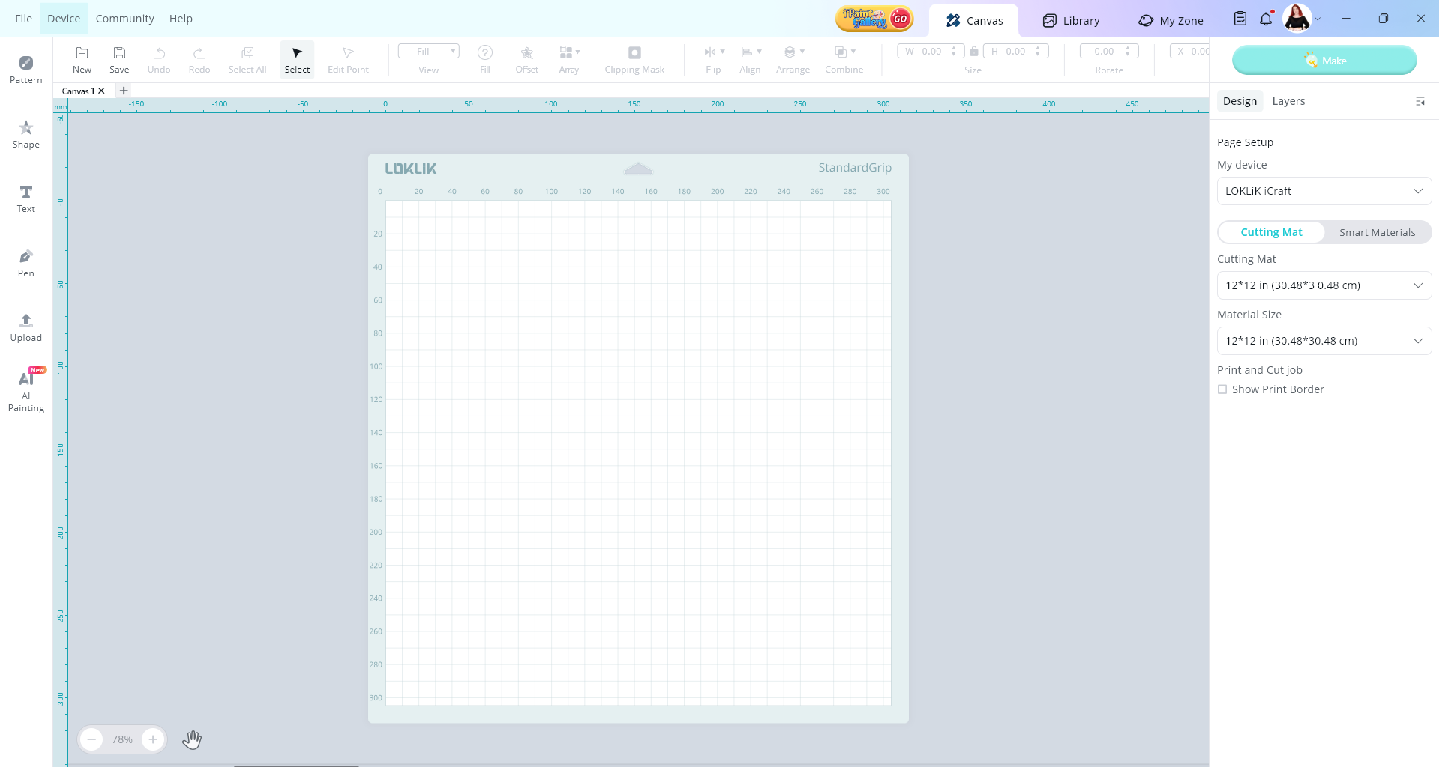Click the zoom in plus button
Viewport: 1439px width, 767px height.
(153, 739)
